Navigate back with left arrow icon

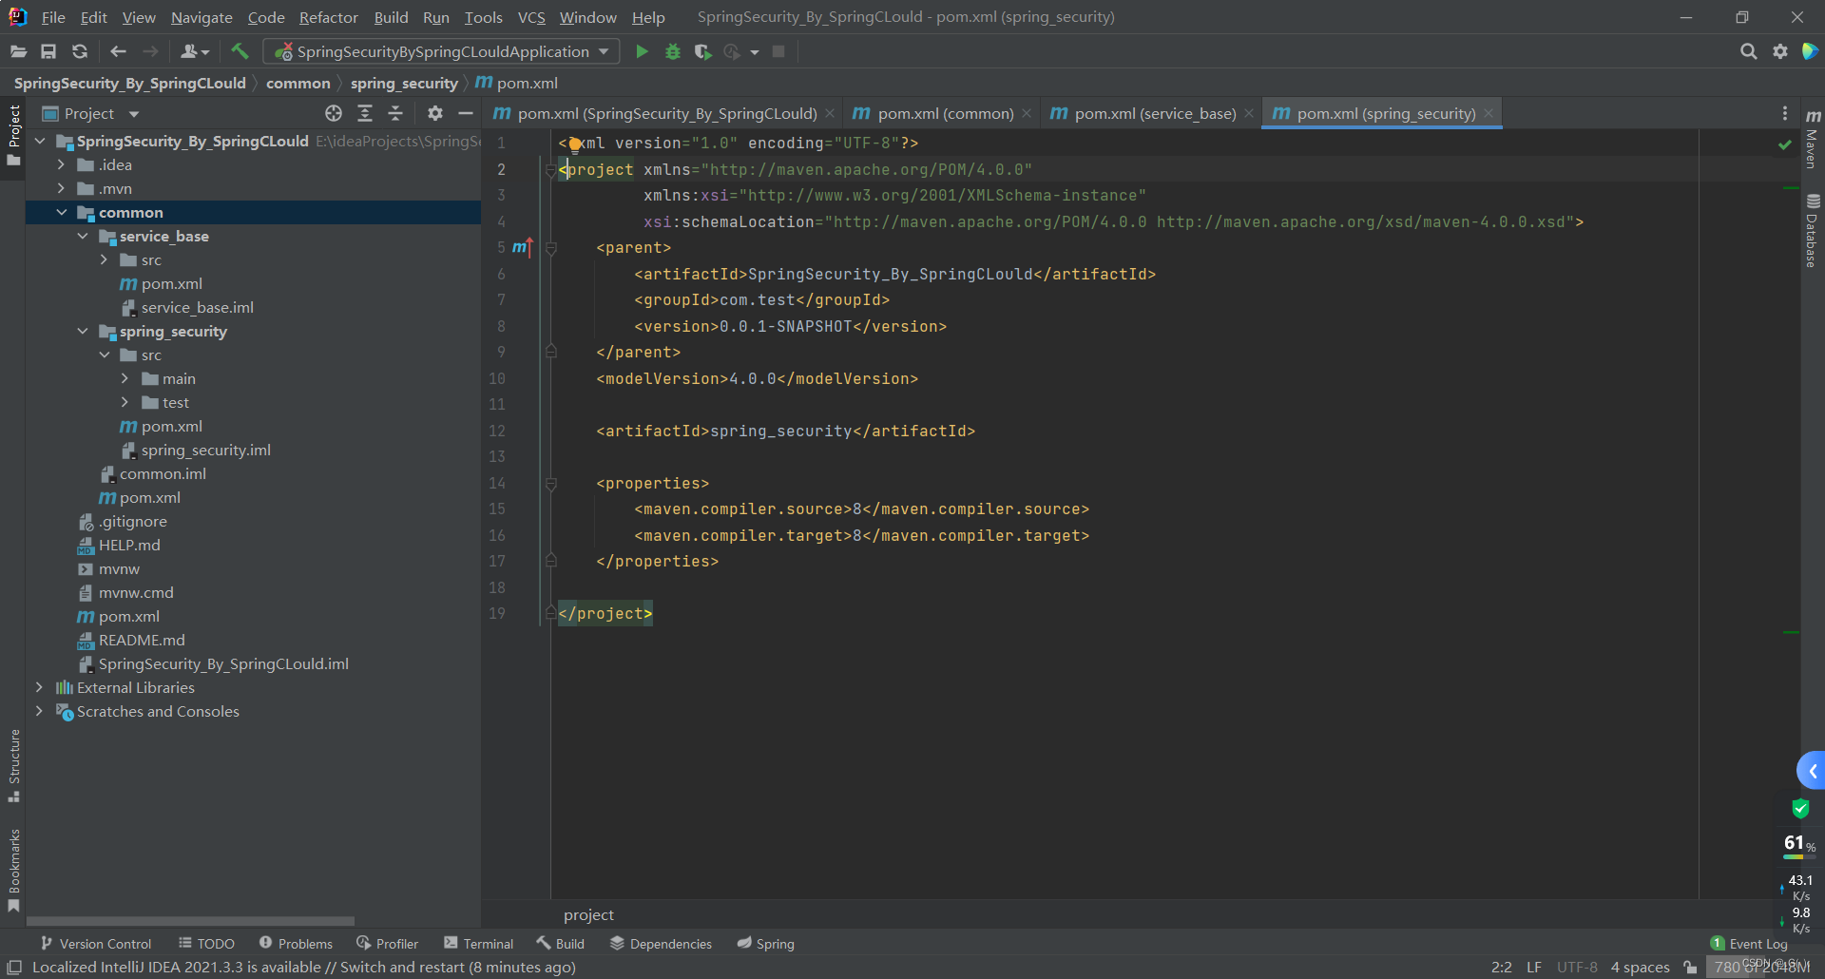(x=118, y=51)
